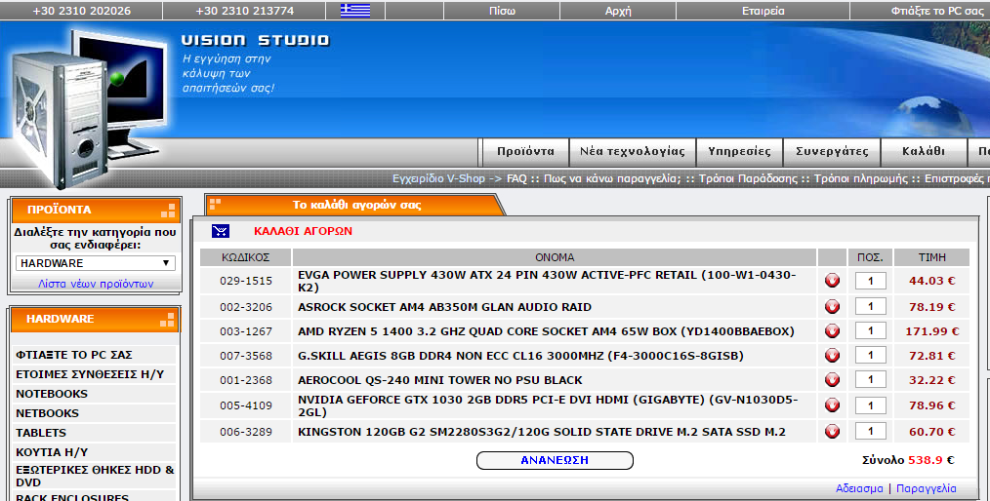The image size is (990, 501).
Task: Click AMD RYZEN 5 1400 product name
Action: [546, 331]
